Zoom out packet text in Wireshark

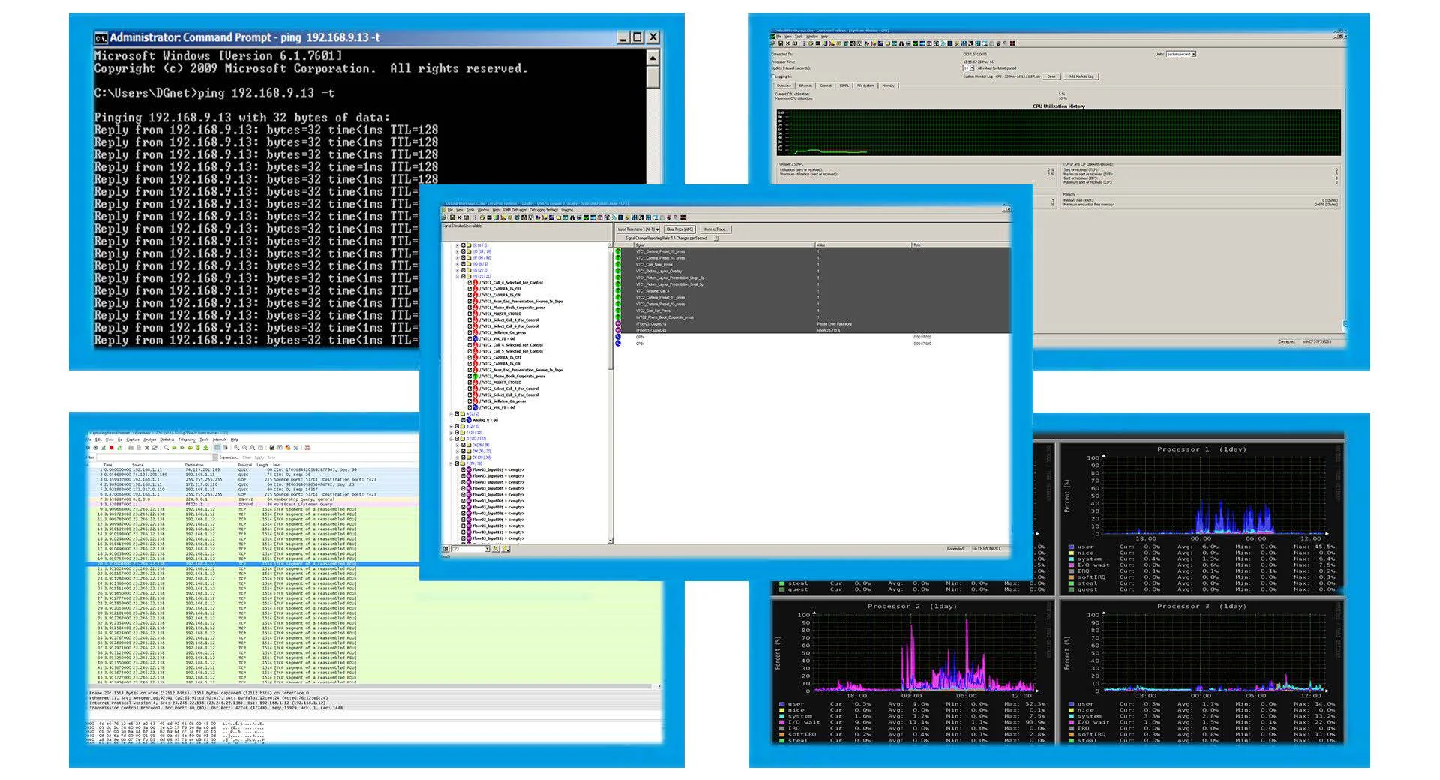[244, 448]
